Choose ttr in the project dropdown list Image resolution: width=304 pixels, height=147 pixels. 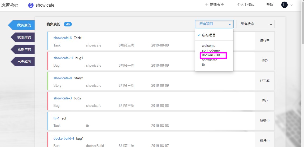203,65
